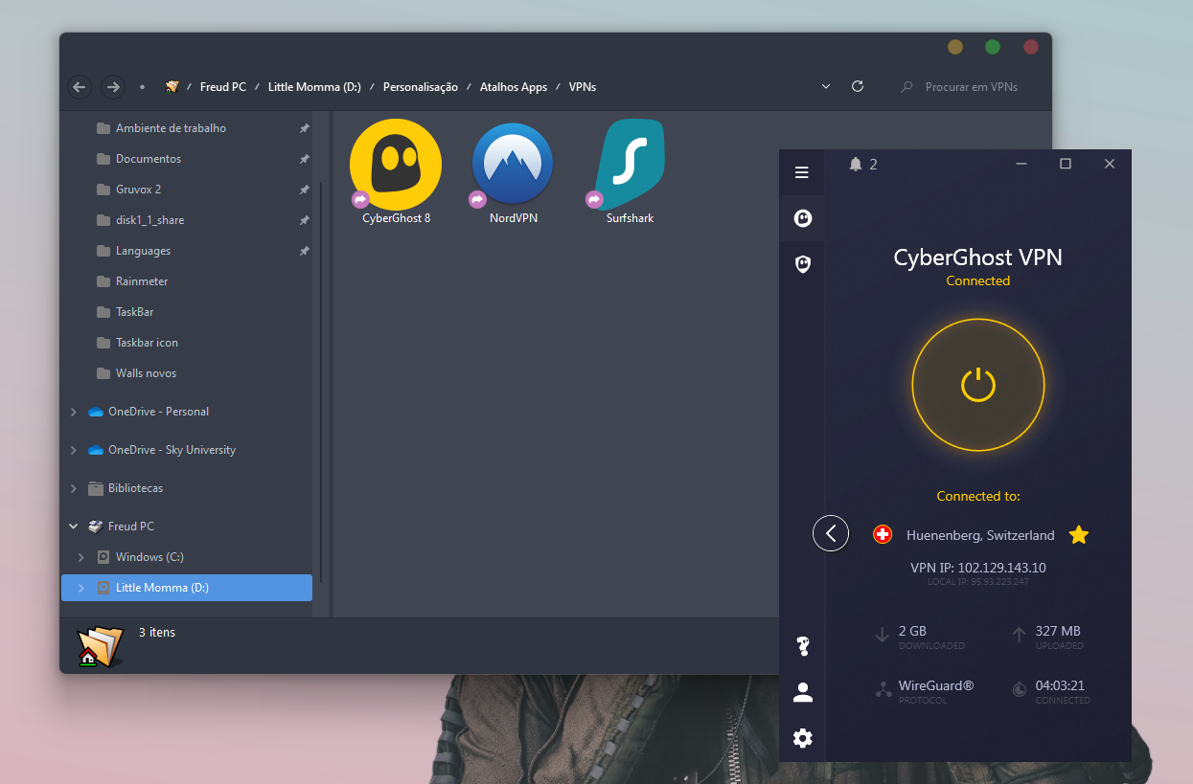This screenshot has width=1193, height=784.
Task: Expand OneDrive - Personal in the tree
Action: coord(74,412)
